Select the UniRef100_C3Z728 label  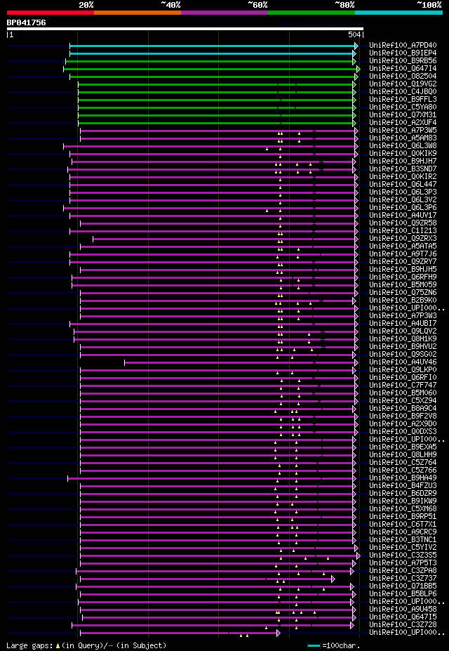pos(403,625)
